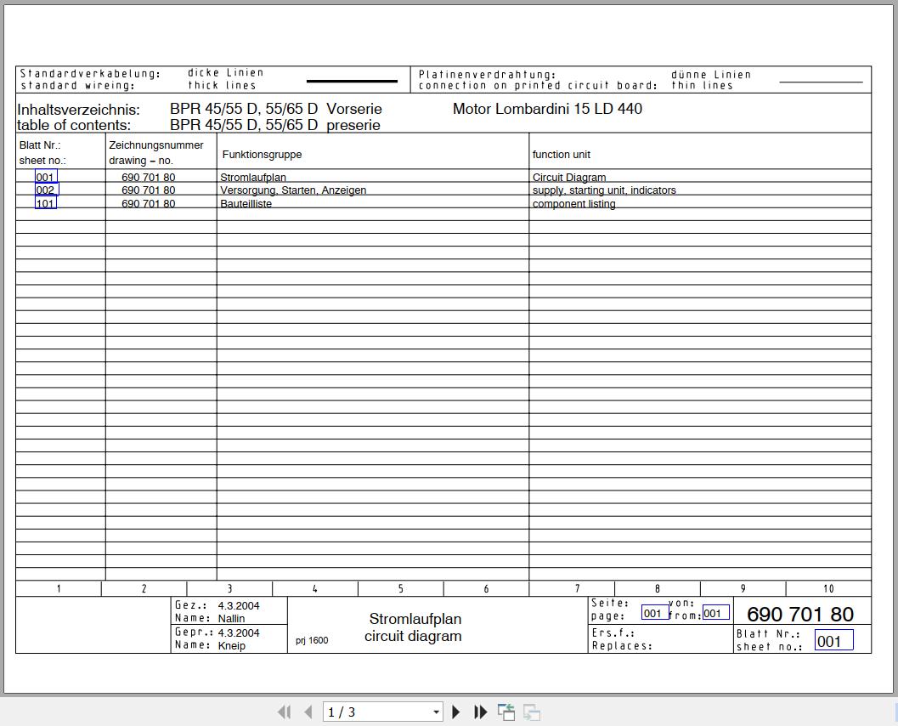The width and height of the screenshot is (898, 726).
Task: Click the 'sheet no.' 001 box in footer
Action: click(x=833, y=641)
